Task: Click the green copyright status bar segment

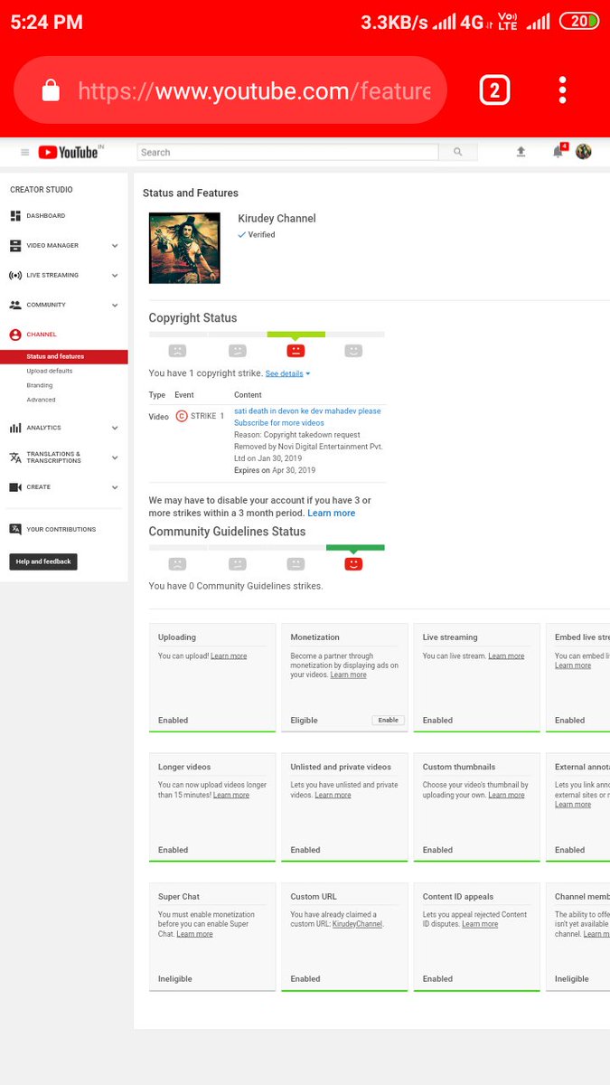Action: (296, 335)
